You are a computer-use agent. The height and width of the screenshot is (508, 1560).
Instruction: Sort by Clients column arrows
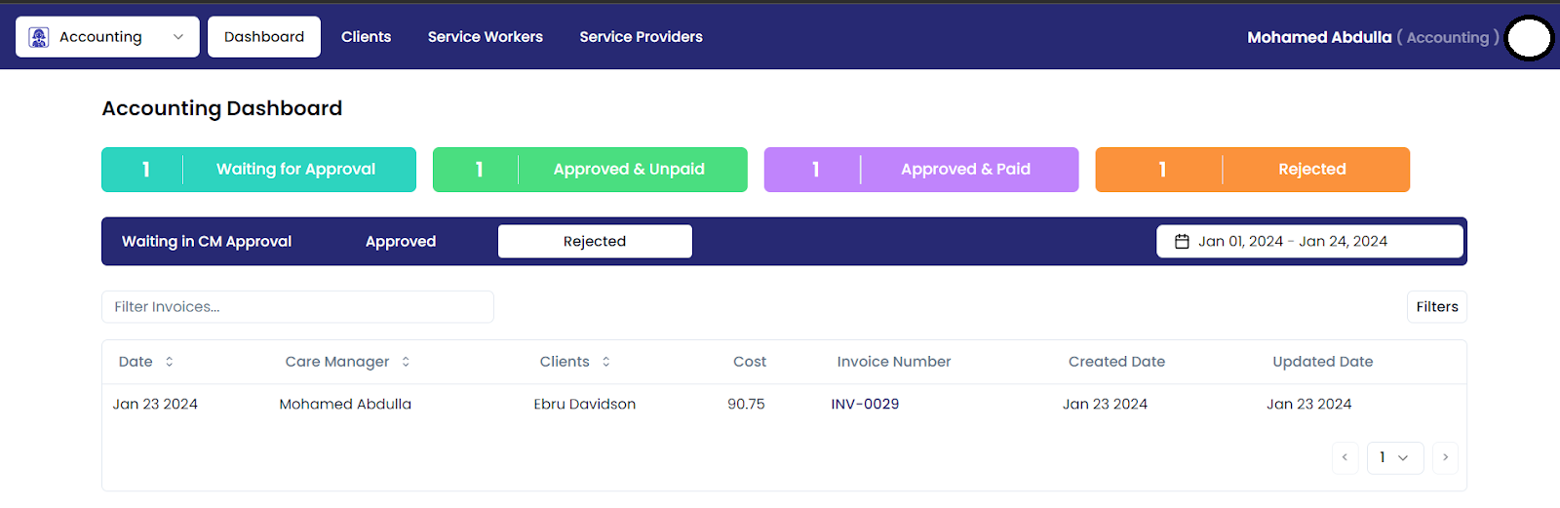pyautogui.click(x=606, y=362)
